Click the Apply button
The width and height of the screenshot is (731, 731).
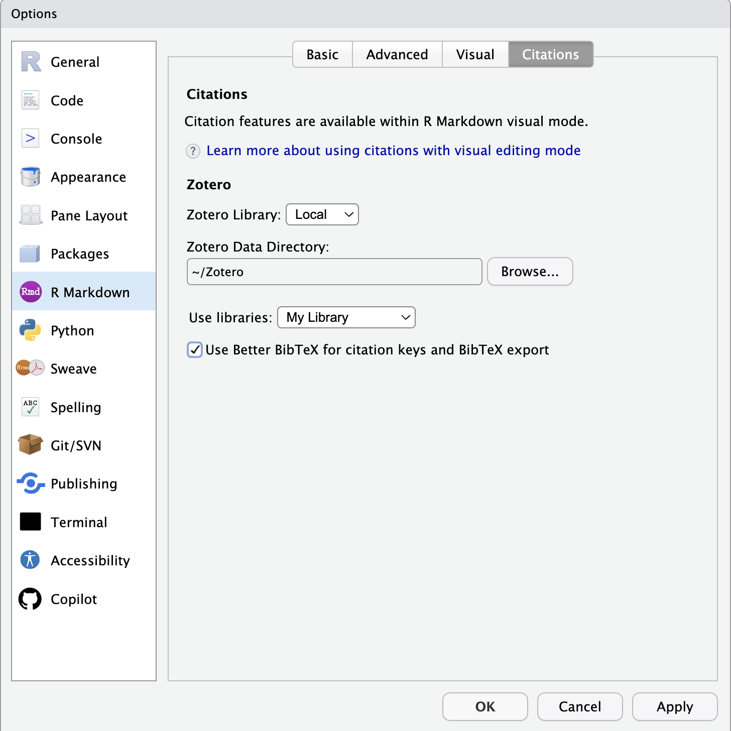tap(674, 706)
